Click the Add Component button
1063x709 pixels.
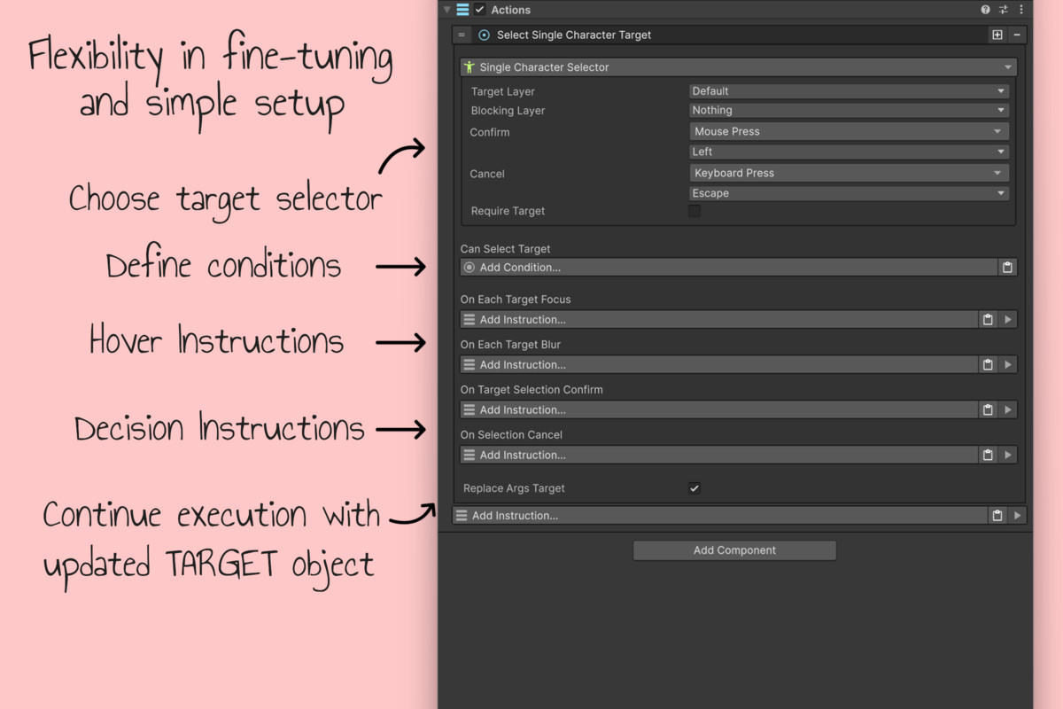pos(734,550)
